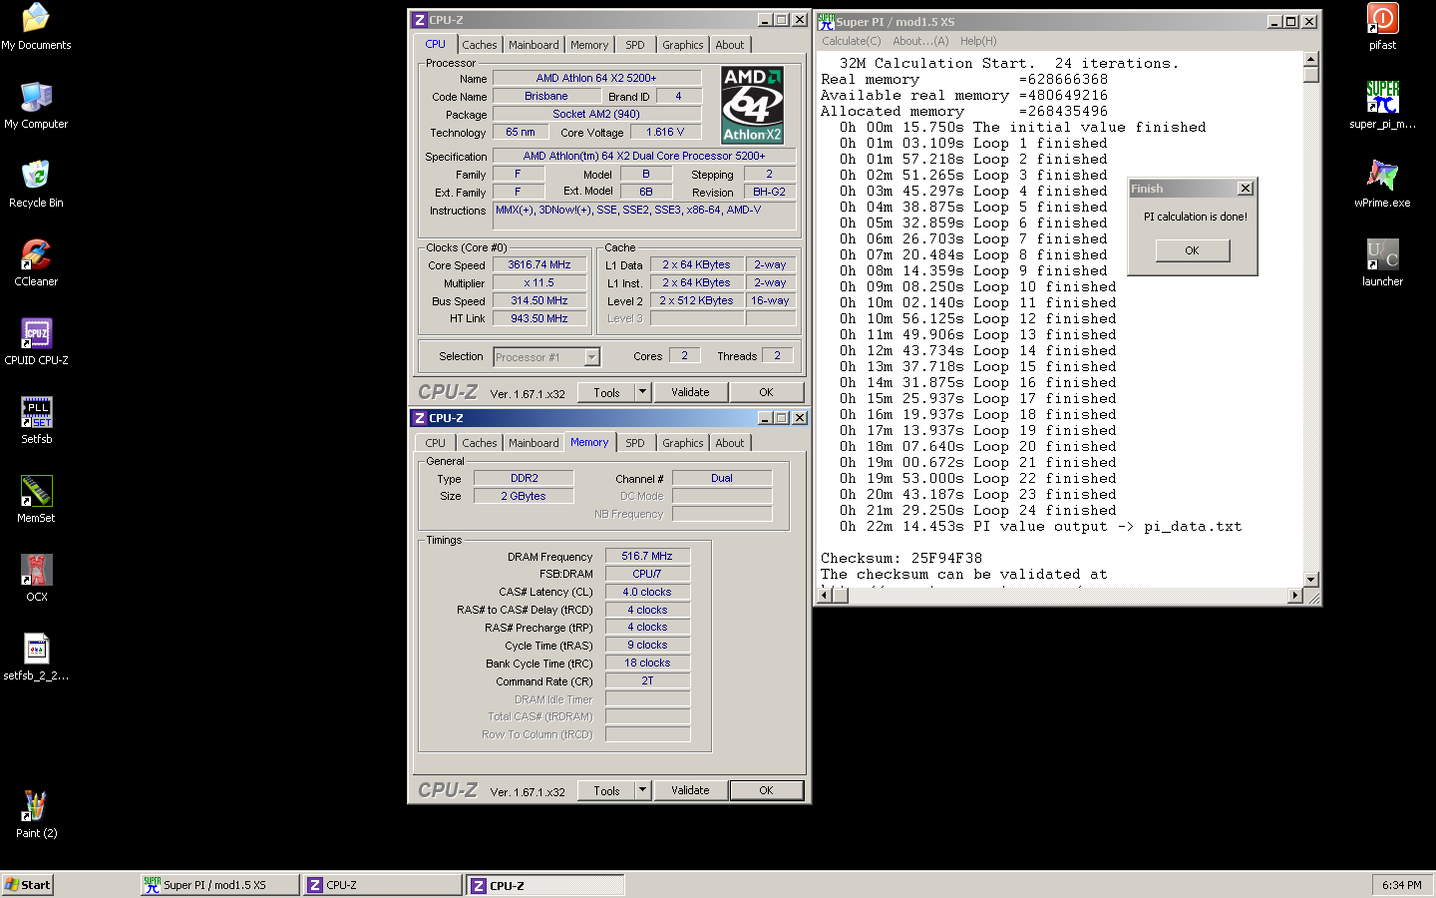Activate first CPU-Z taskbar button
The width and height of the screenshot is (1436, 898).
point(383,885)
